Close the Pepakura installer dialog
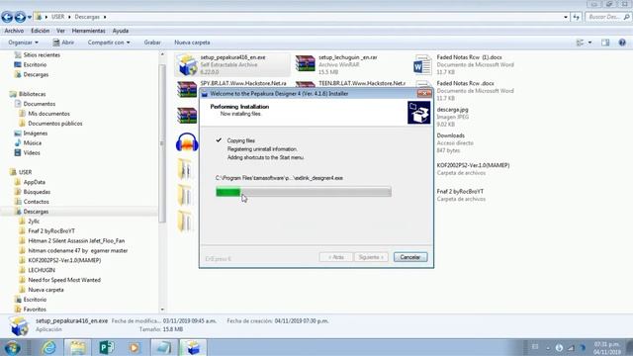Screen dimensions: 633x356 coord(424,93)
